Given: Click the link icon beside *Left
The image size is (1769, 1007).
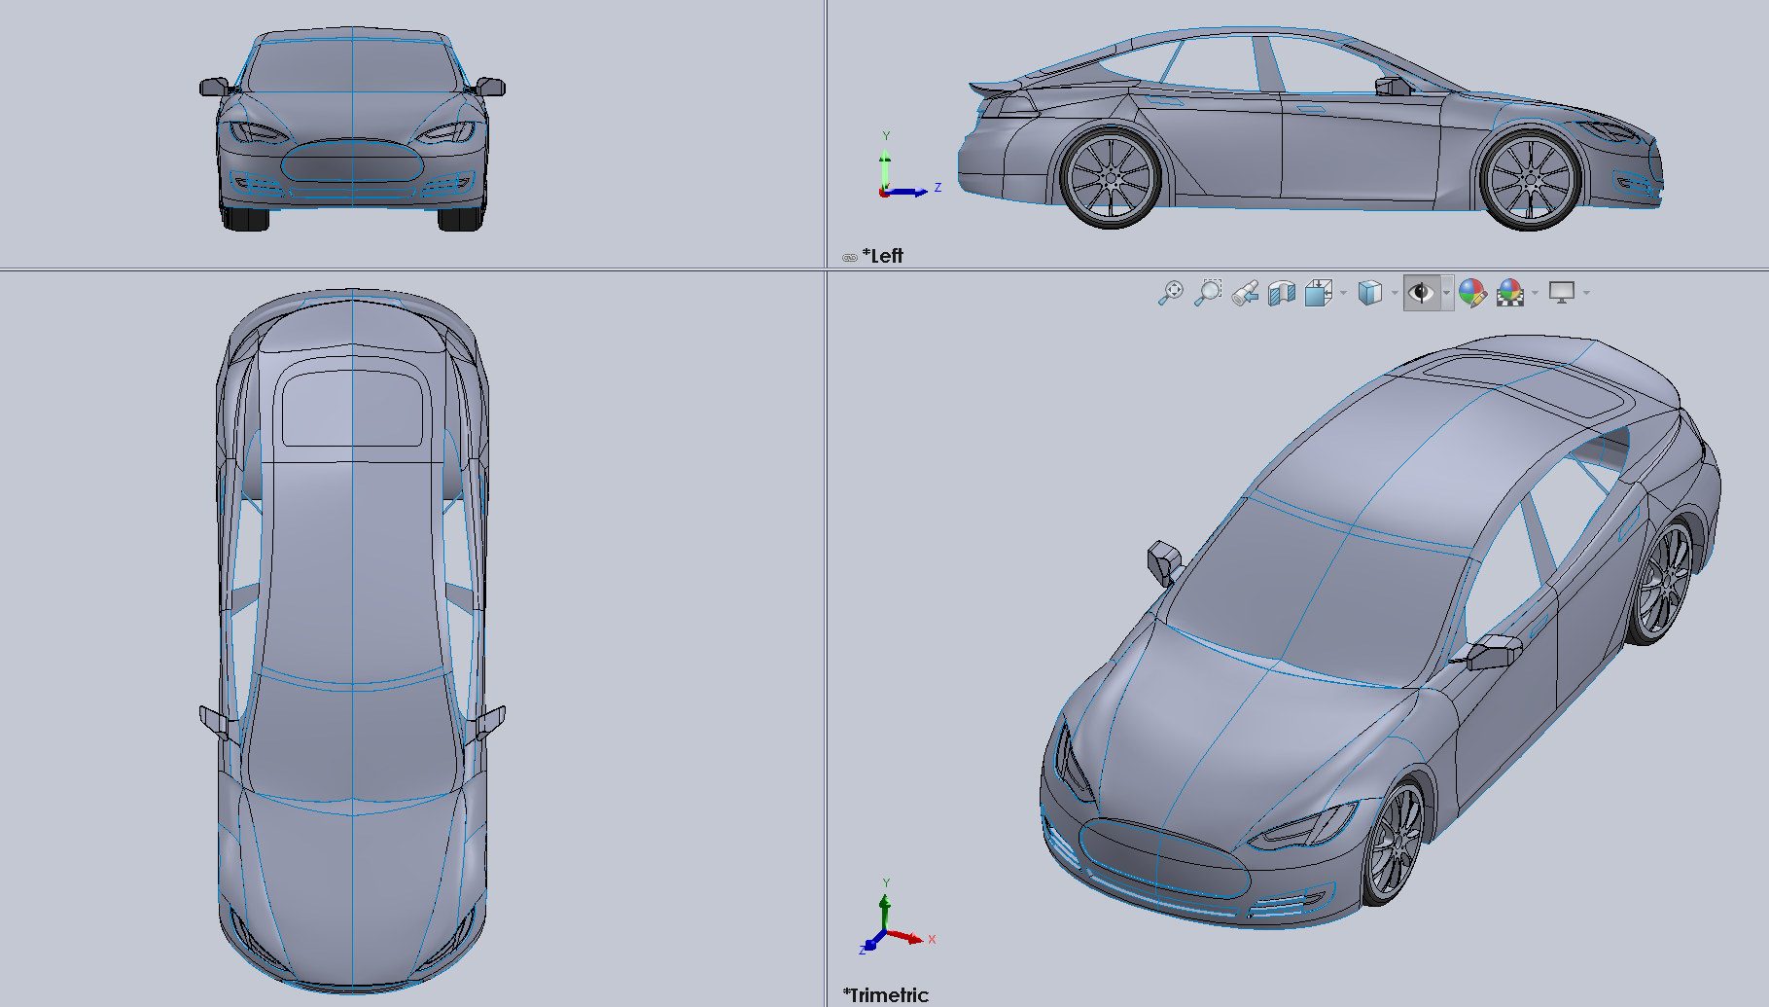Looking at the screenshot, I should tap(849, 258).
